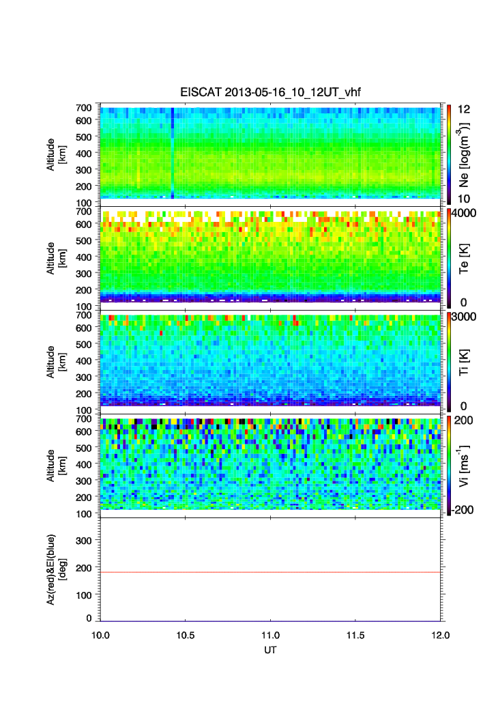This screenshot has width=483, height=725.
Task: Click the Ti ion temperature color bar
Action: point(448,360)
